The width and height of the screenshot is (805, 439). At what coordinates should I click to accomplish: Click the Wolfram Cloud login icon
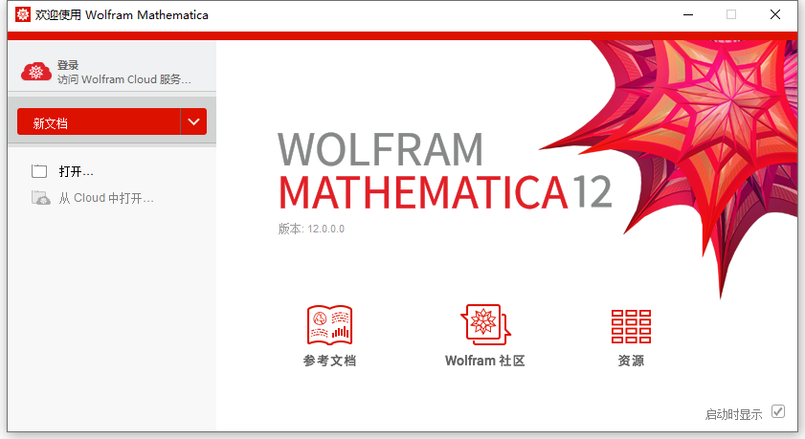coord(36,72)
